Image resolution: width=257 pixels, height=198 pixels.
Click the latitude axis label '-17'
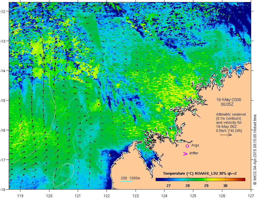click(3, 160)
